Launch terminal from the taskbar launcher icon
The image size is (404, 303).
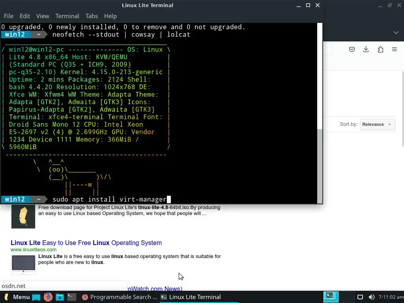point(72,297)
